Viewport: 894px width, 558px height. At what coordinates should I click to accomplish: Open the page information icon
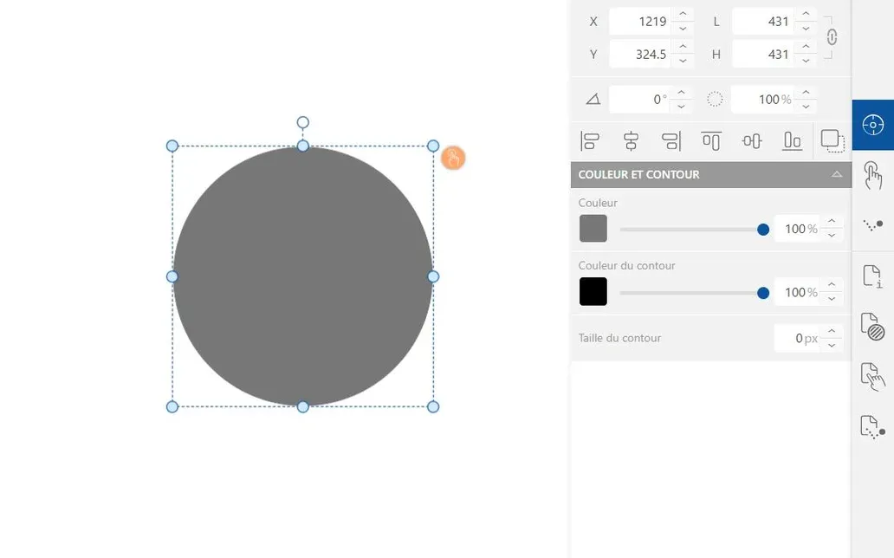(872, 276)
